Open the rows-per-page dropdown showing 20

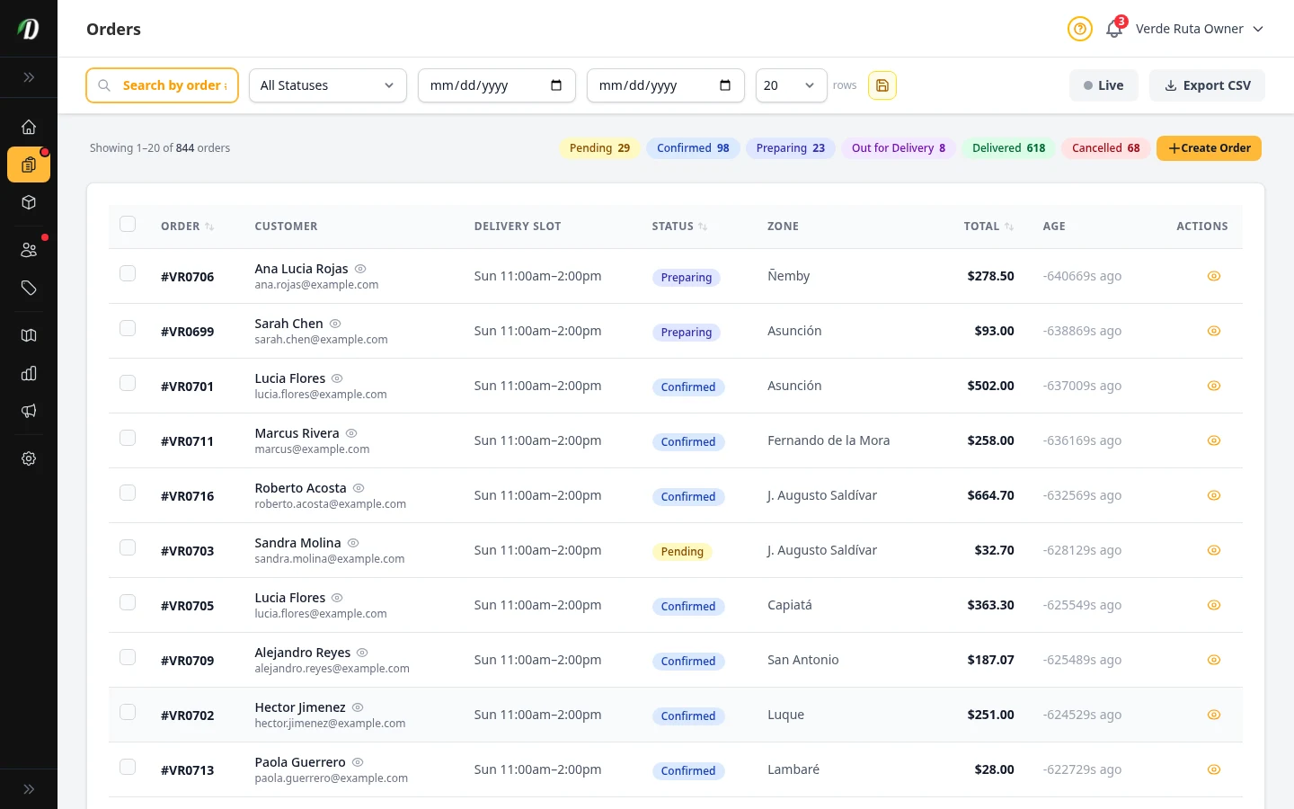click(790, 85)
